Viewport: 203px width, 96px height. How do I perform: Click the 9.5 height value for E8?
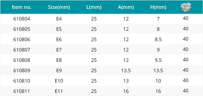(158, 60)
